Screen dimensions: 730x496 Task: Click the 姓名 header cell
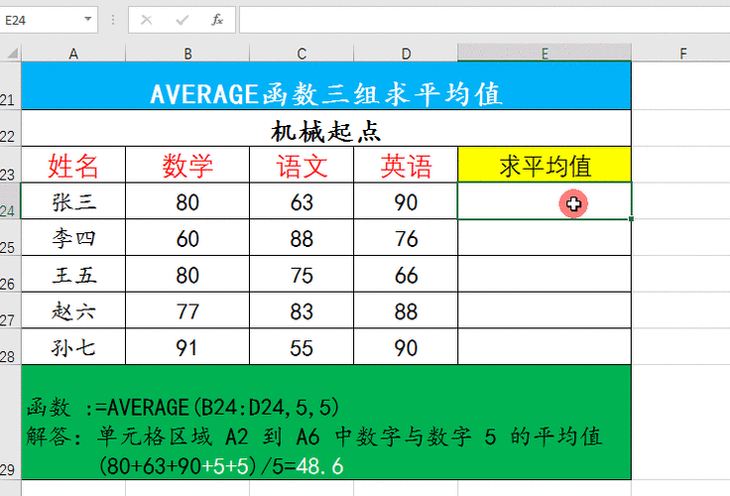tap(73, 165)
